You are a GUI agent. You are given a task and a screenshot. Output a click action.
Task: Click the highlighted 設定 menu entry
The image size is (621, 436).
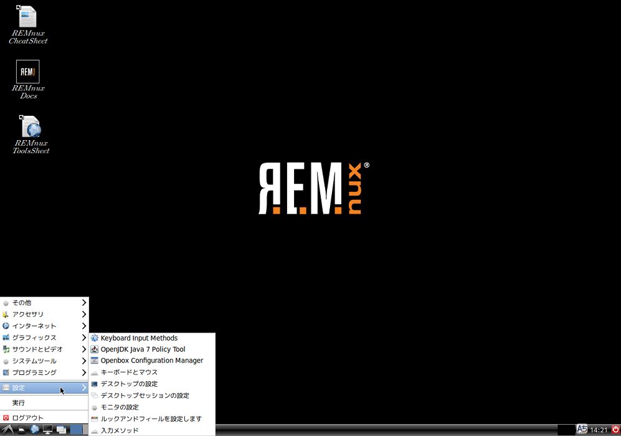[44, 387]
